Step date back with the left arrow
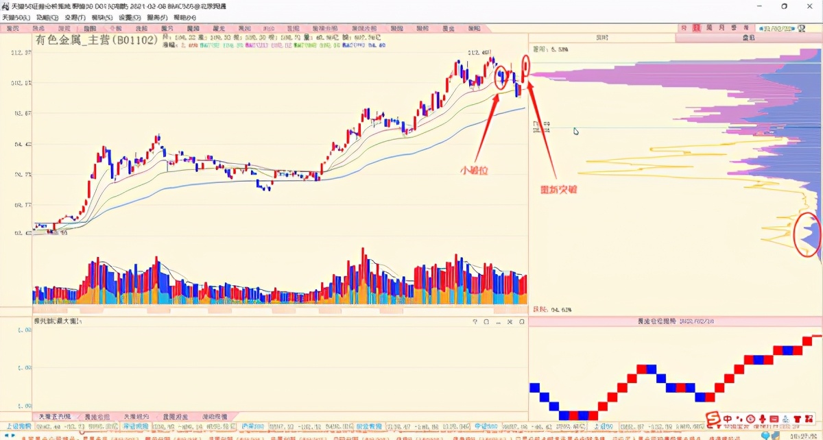The image size is (823, 440). coord(761,29)
